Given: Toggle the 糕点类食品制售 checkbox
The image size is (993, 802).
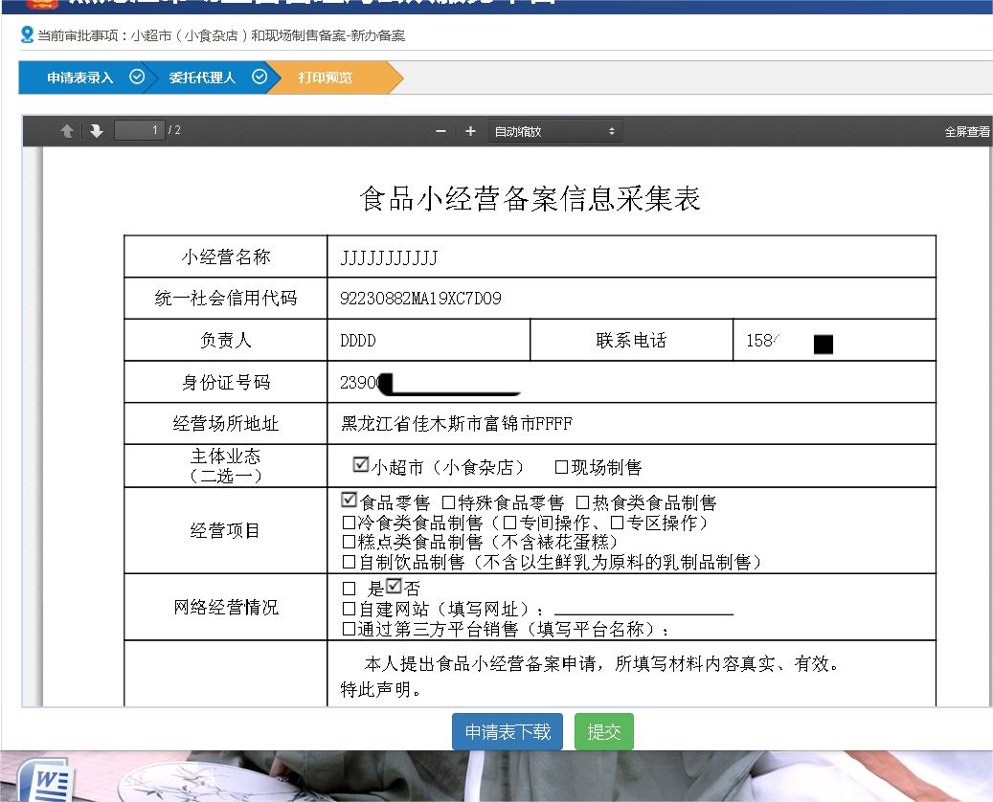Looking at the screenshot, I should coord(349,542).
